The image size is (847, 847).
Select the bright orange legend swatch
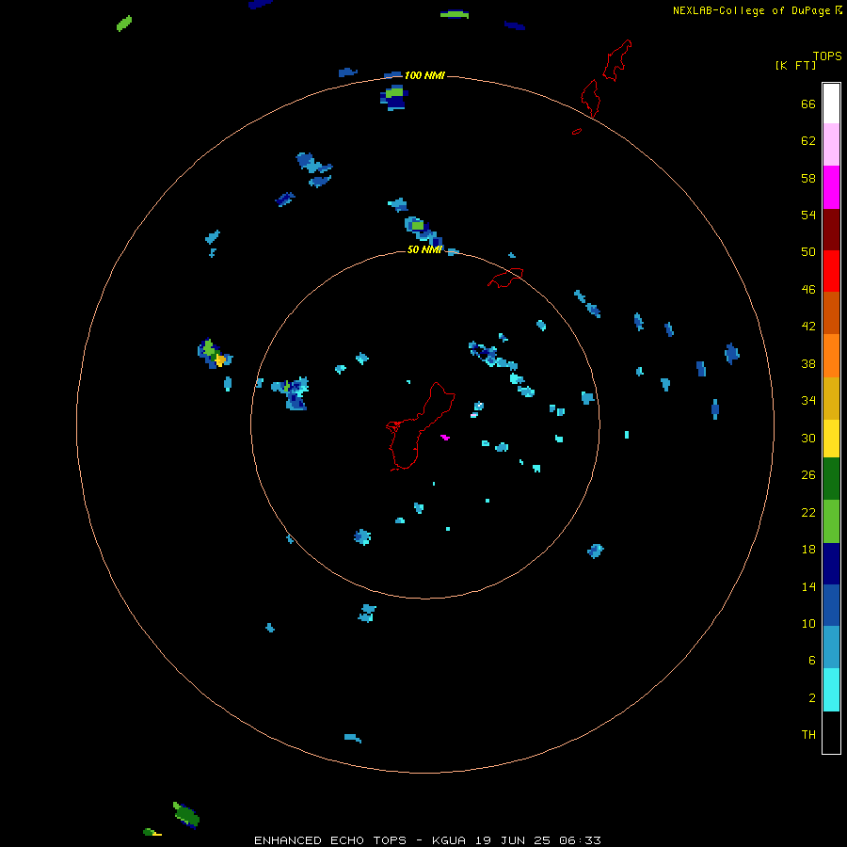(831, 356)
